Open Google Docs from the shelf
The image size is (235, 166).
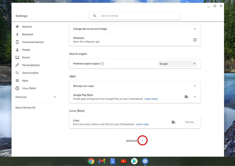point(113,161)
